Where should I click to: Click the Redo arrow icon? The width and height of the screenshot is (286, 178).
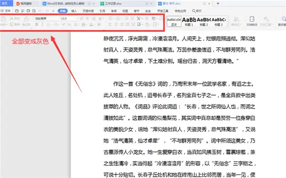47,11
